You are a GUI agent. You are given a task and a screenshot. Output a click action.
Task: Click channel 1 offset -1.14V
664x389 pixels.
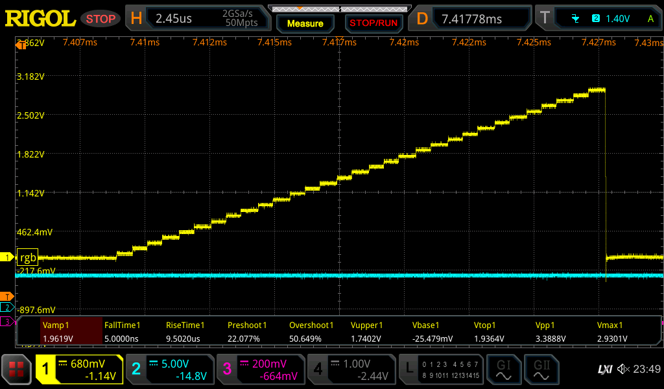[101, 376]
